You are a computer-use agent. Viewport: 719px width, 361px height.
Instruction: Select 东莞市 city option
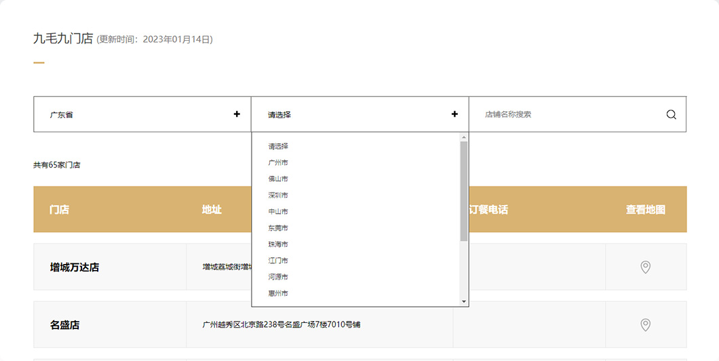click(278, 228)
